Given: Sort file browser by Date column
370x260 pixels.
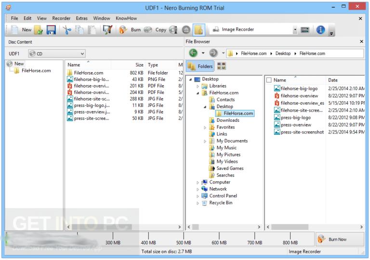Looking at the screenshot, I should (x=333, y=80).
